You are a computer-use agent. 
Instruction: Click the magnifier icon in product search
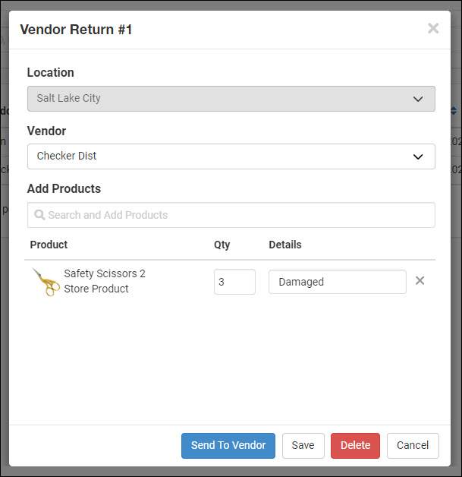pos(39,215)
